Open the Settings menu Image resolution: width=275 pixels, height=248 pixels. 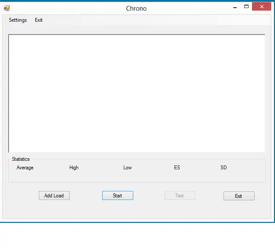point(18,20)
